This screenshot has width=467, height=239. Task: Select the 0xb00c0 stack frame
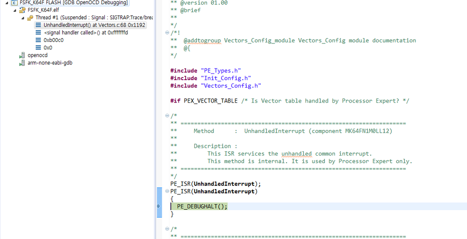54,40
